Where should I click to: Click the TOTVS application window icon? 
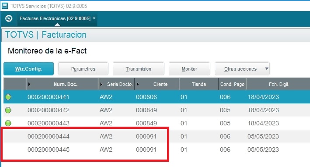click(4, 6)
